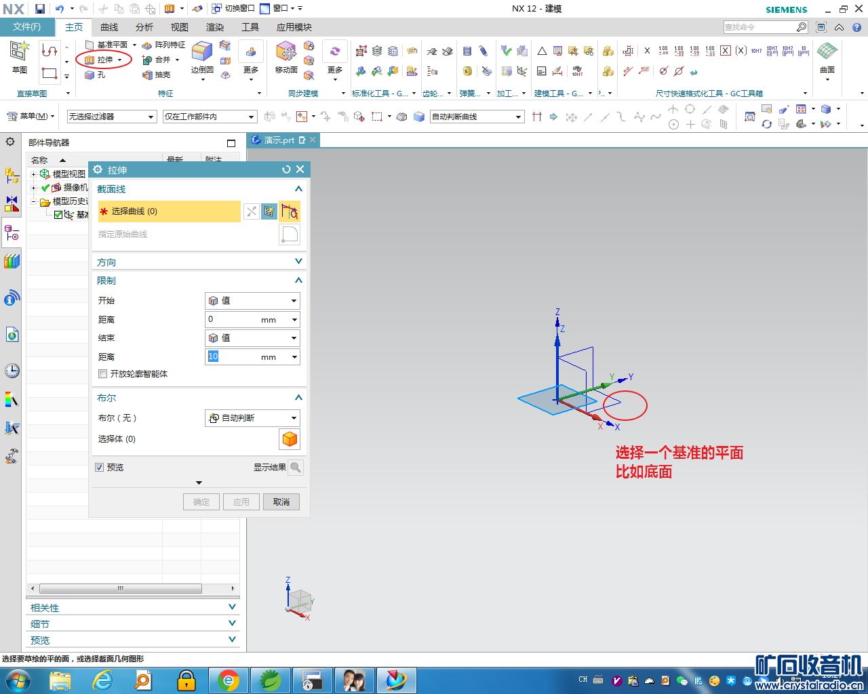Switch to the 曲线 ribbon tab
The height and width of the screenshot is (694, 868).
[x=109, y=27]
